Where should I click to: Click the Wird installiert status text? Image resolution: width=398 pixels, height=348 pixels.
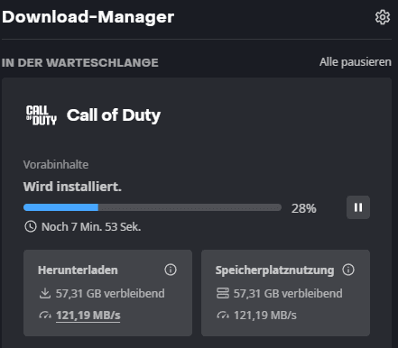[72, 187]
